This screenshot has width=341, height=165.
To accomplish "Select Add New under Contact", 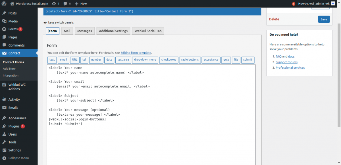I will [x=9, y=69].
